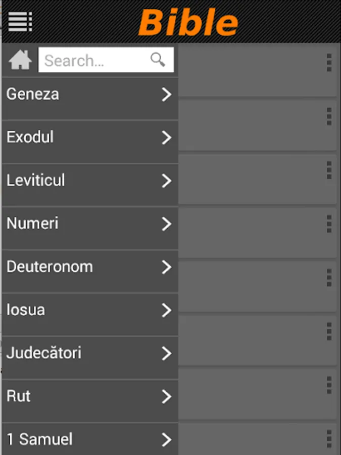The width and height of the screenshot is (341, 455).
Task: Click inside the Search text field
Action: coord(93,61)
